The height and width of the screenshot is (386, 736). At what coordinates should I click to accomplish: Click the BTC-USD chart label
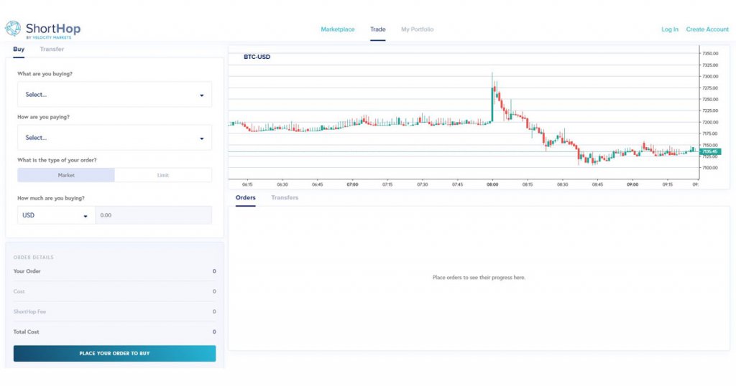coord(257,57)
